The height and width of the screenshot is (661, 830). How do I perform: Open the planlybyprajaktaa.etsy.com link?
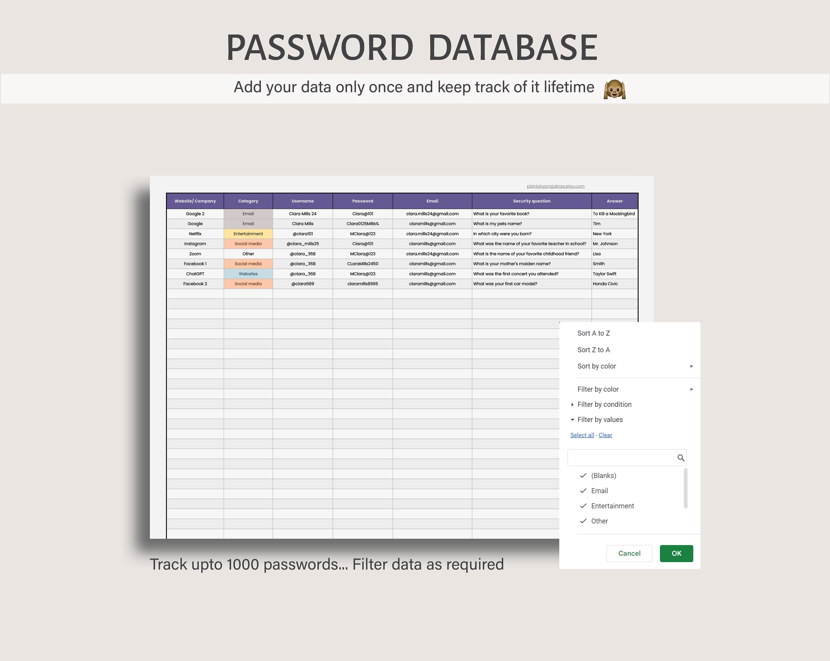click(x=556, y=186)
